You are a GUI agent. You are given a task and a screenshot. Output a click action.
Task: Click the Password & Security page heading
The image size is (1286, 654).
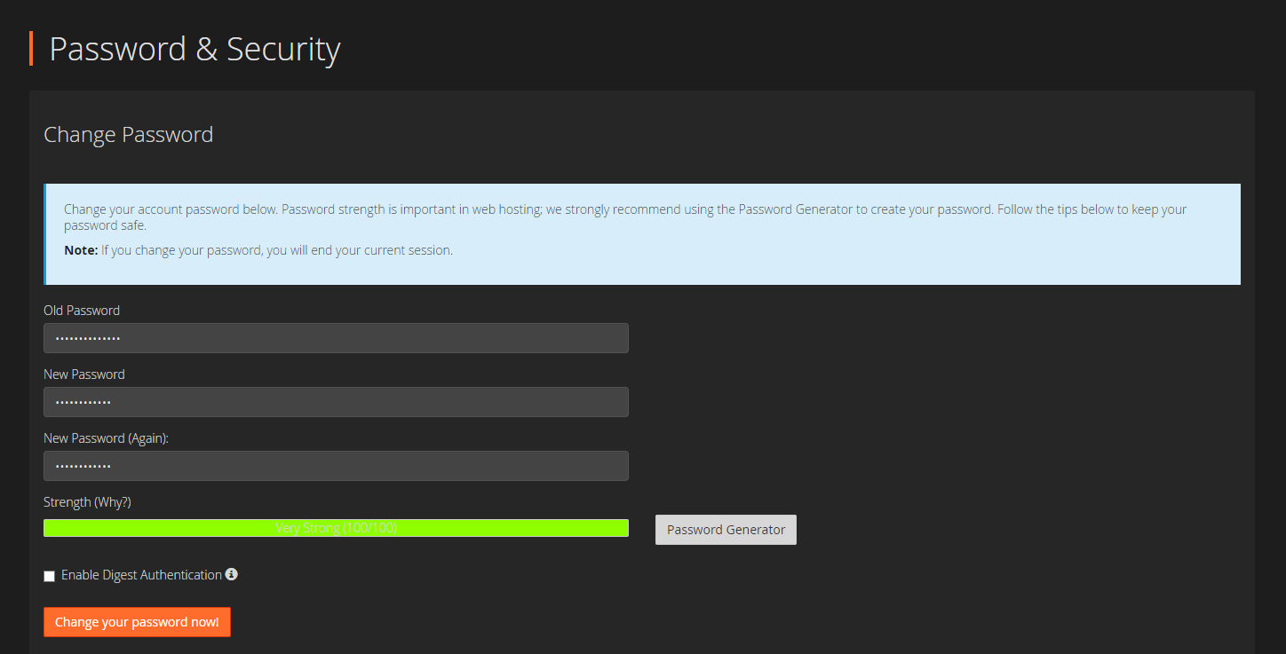coord(195,50)
